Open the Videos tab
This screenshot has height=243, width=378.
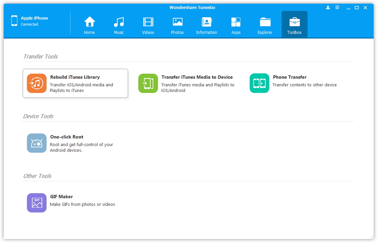pos(148,25)
